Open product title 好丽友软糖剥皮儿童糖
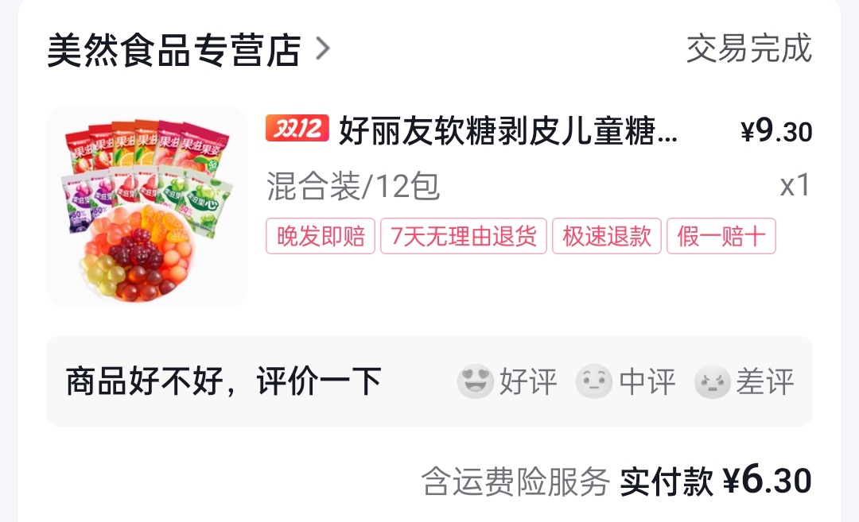Screen dimensions: 859x522 click(x=508, y=131)
